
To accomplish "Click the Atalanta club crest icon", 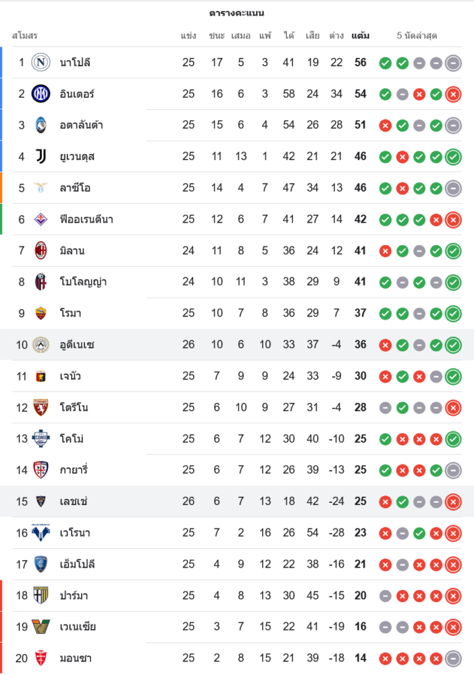I will point(41,125).
